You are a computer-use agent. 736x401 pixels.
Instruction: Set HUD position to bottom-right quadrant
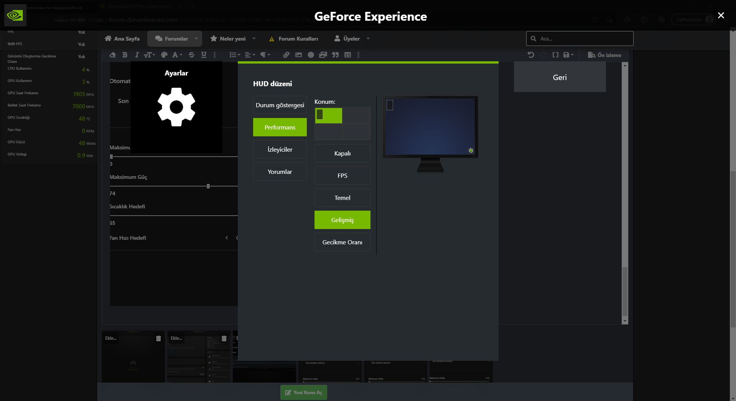356,132
